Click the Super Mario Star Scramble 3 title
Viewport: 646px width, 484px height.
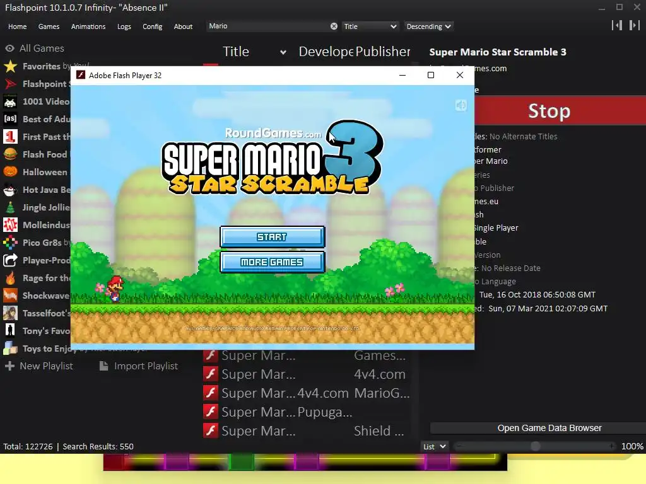pos(498,52)
